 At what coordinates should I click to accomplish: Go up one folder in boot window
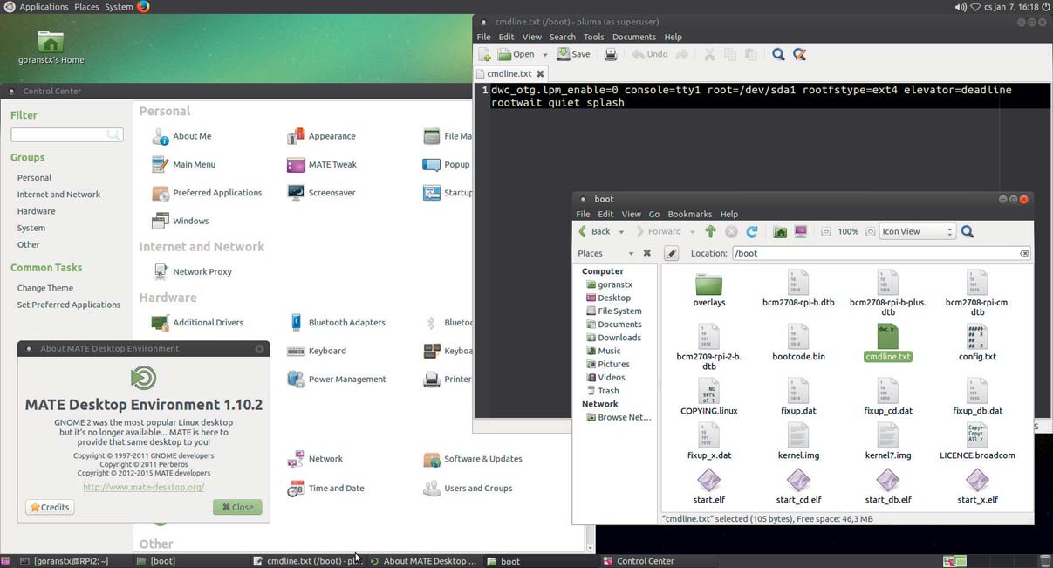tap(710, 231)
